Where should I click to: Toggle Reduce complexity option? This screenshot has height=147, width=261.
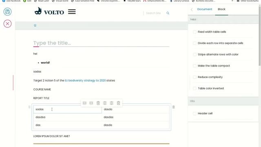coord(195,77)
